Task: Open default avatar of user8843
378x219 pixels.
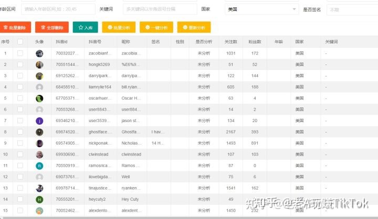Action: [x=39, y=109]
